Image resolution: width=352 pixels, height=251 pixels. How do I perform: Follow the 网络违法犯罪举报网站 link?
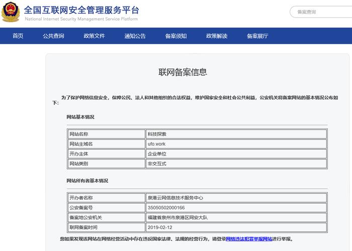(249, 239)
